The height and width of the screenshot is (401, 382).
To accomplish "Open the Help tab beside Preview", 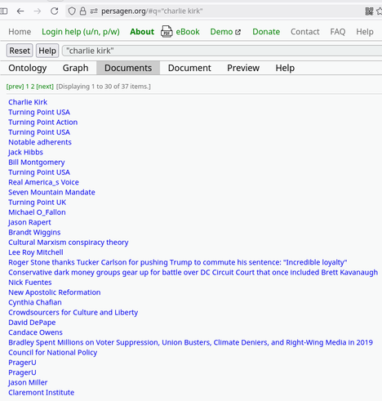I will point(285,68).
